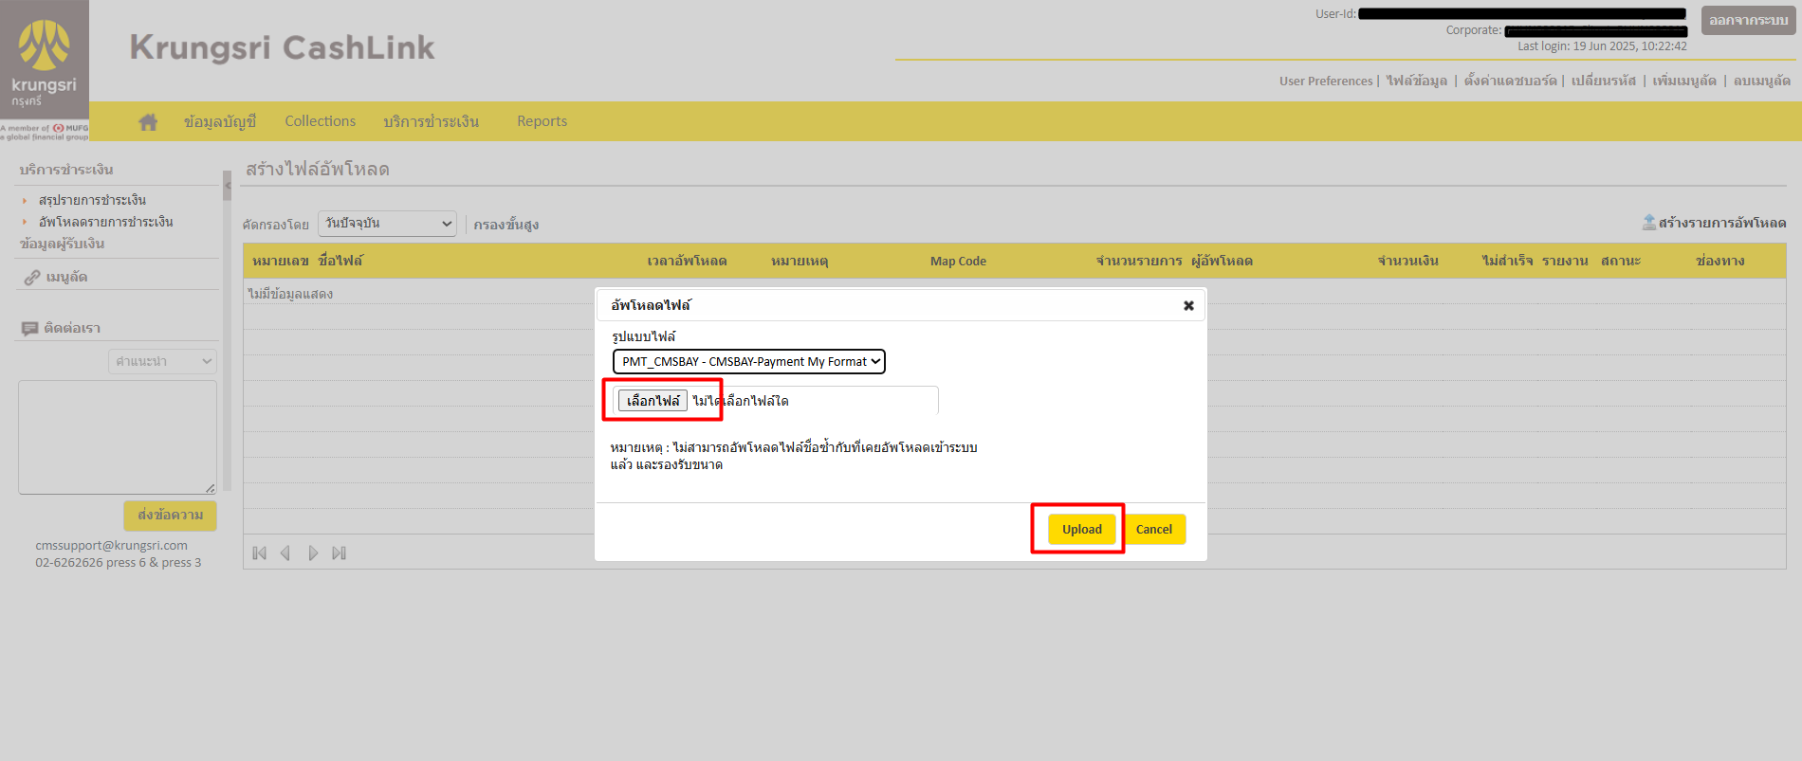This screenshot has height=761, width=1802.
Task: Click the ออกจากระบบ logout button
Action: pyautogui.click(x=1749, y=21)
